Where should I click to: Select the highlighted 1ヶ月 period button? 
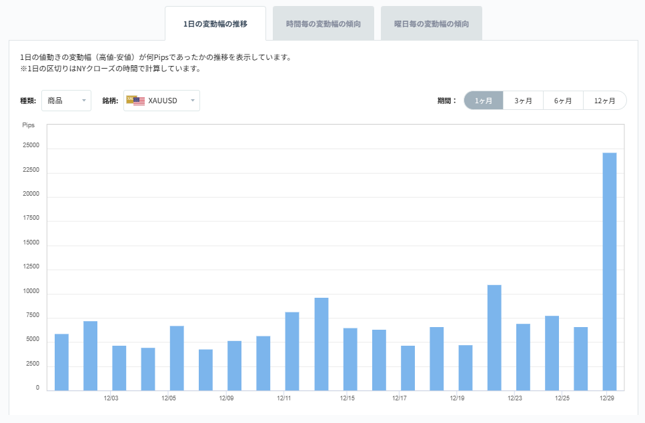click(x=483, y=100)
